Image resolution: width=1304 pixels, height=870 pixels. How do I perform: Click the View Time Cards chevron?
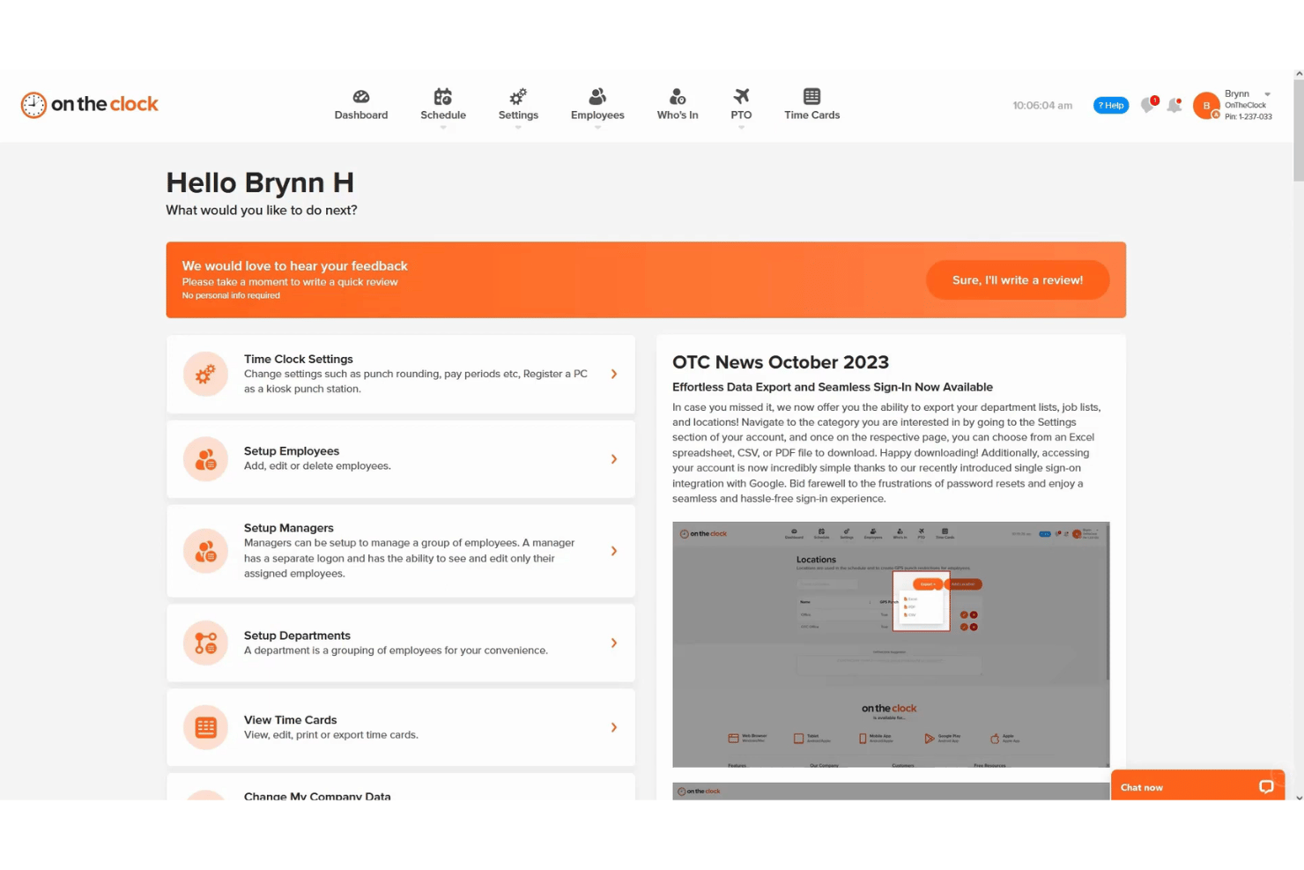(614, 727)
